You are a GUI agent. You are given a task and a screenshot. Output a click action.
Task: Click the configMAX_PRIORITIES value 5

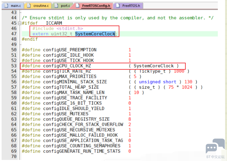tap(135, 76)
